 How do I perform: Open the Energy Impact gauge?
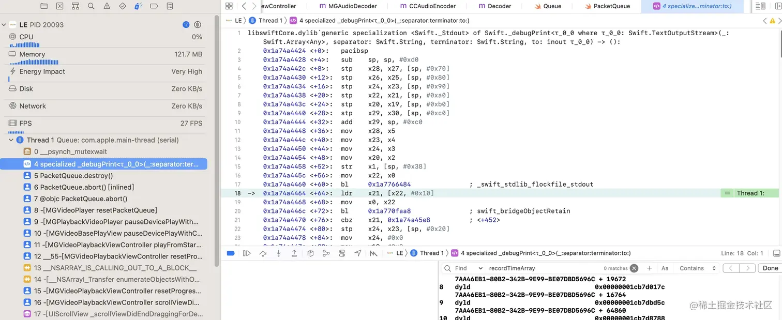pos(106,74)
